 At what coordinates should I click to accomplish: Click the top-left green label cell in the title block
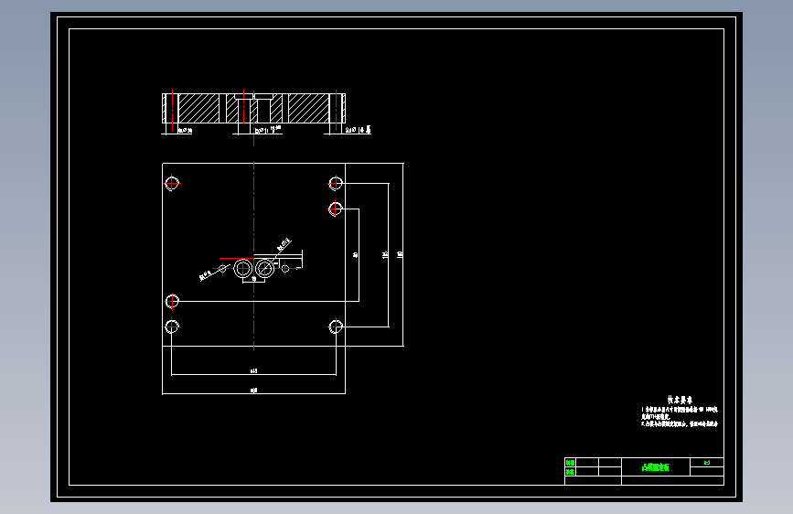click(570, 463)
